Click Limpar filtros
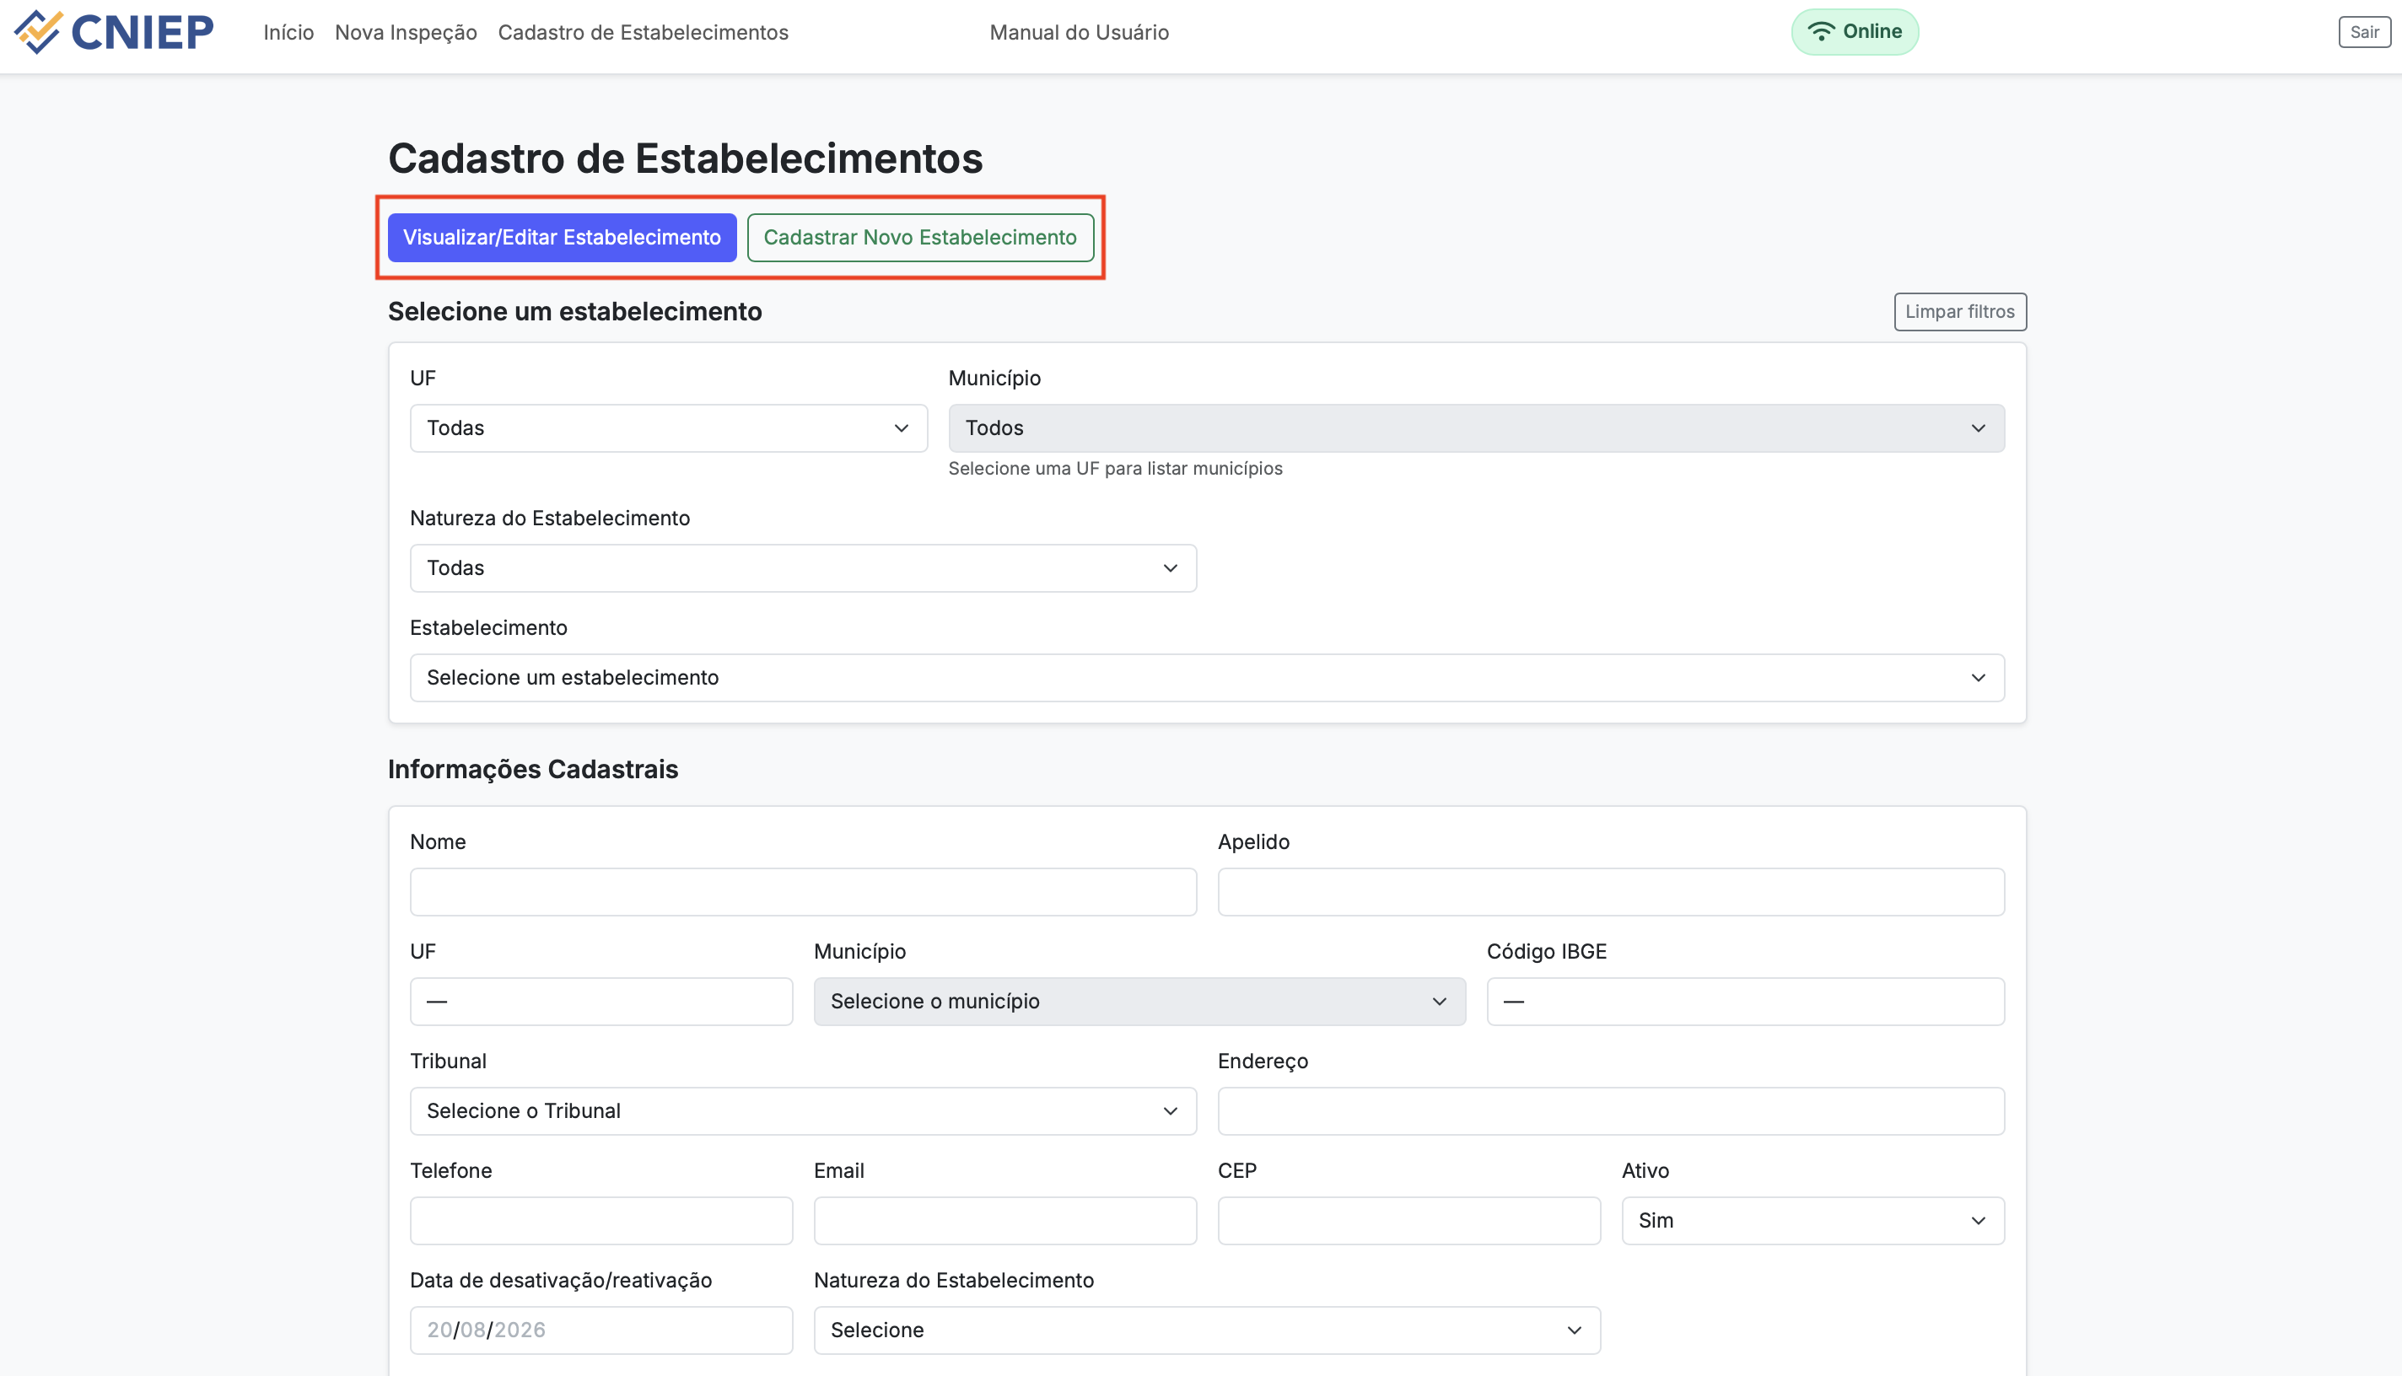 [x=1959, y=312]
